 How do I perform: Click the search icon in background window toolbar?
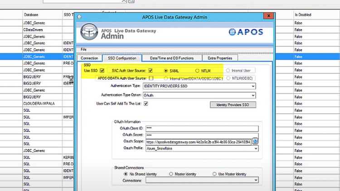tap(131, 1)
